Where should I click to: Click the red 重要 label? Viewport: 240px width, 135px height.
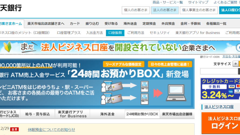[x=14, y=130]
